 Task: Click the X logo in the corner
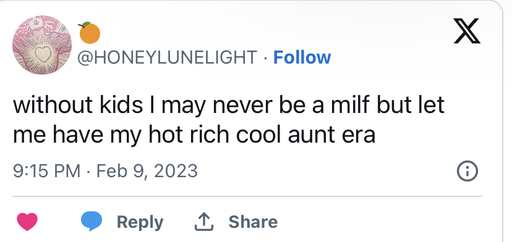(467, 31)
